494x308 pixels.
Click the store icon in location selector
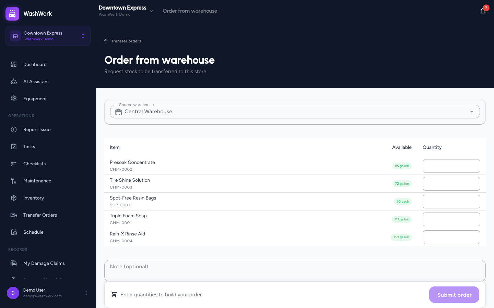(x=15, y=36)
